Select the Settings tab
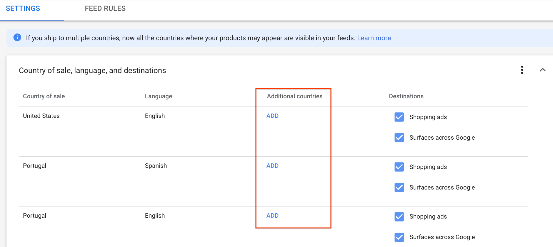Screen dimensions: 553x247 (23, 9)
